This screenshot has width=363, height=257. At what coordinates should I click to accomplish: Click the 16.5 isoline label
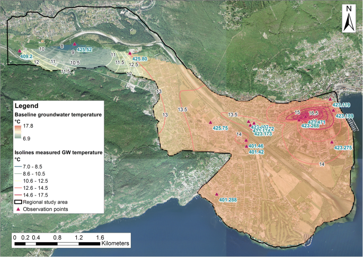(313, 113)
